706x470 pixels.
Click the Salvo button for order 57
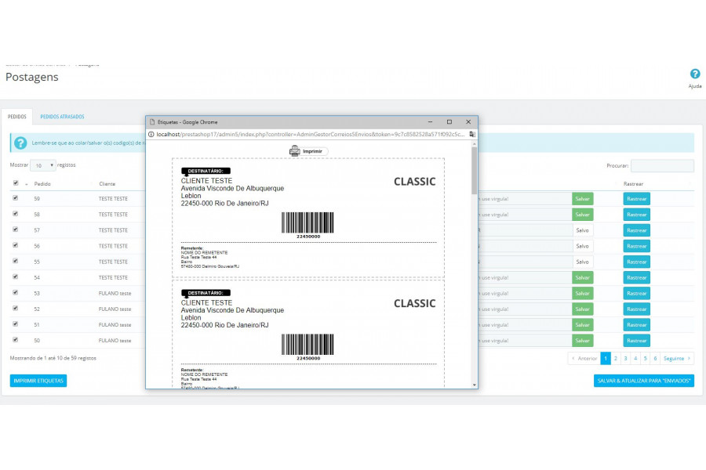[582, 230]
